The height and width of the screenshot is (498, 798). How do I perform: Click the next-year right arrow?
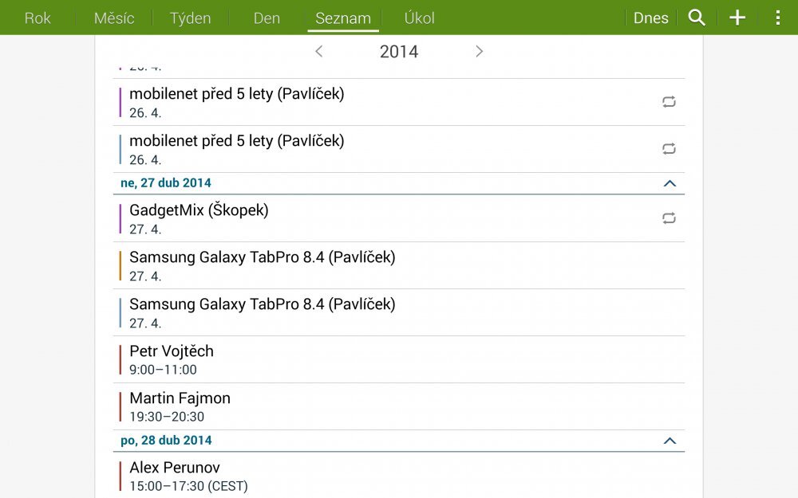(479, 51)
